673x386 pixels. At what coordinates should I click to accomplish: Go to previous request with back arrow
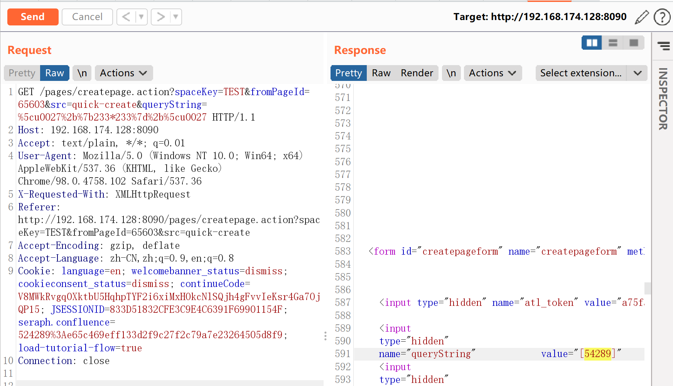tap(126, 17)
